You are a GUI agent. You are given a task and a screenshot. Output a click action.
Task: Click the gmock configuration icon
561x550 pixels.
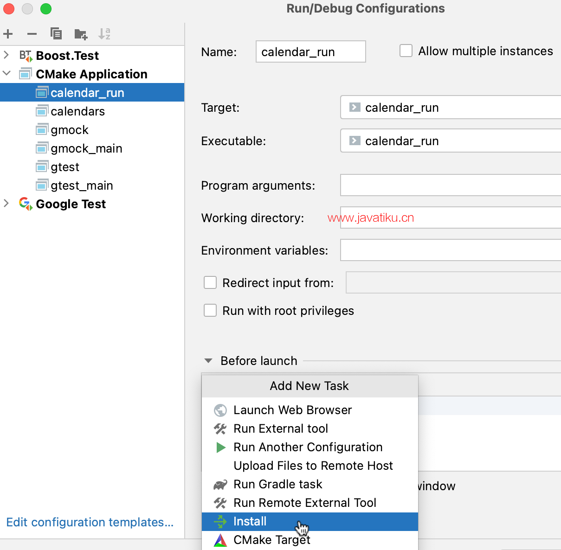[x=42, y=130]
